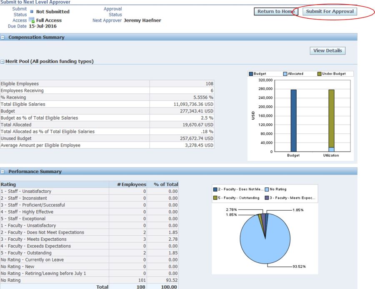The height and width of the screenshot is (289, 375).
Task: Click the dark blue Budget bar in chart
Action: 293,120
